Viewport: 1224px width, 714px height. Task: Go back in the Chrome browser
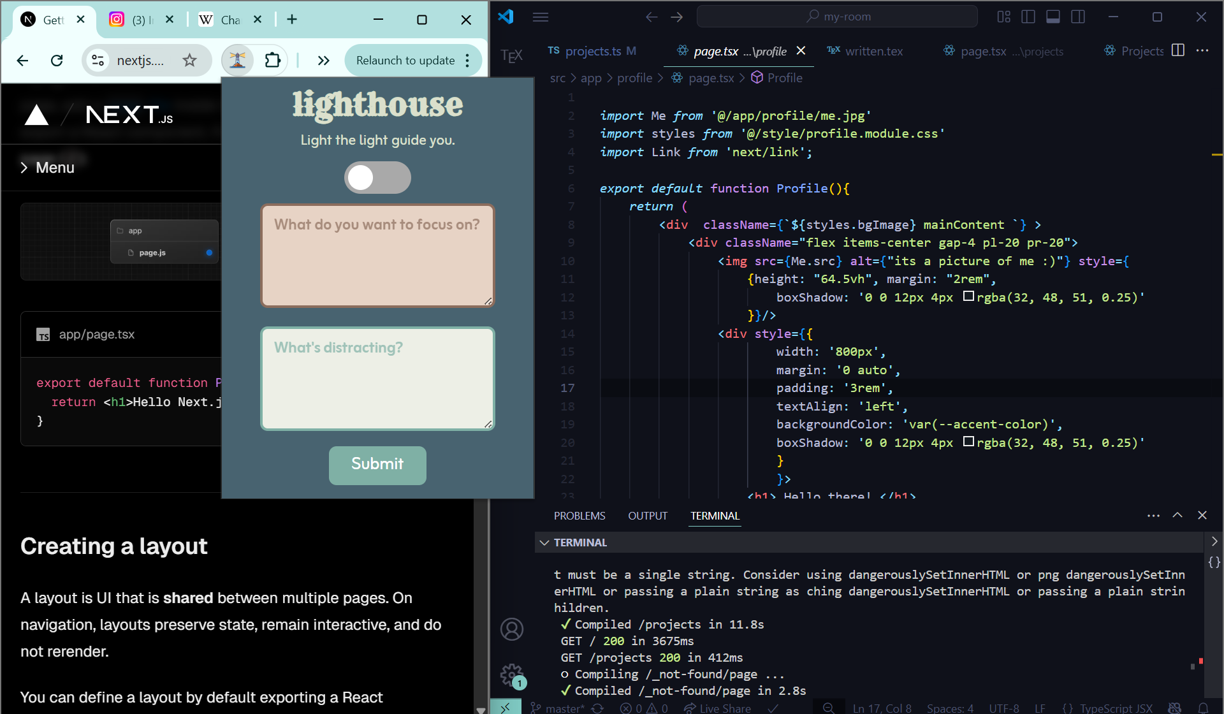22,61
